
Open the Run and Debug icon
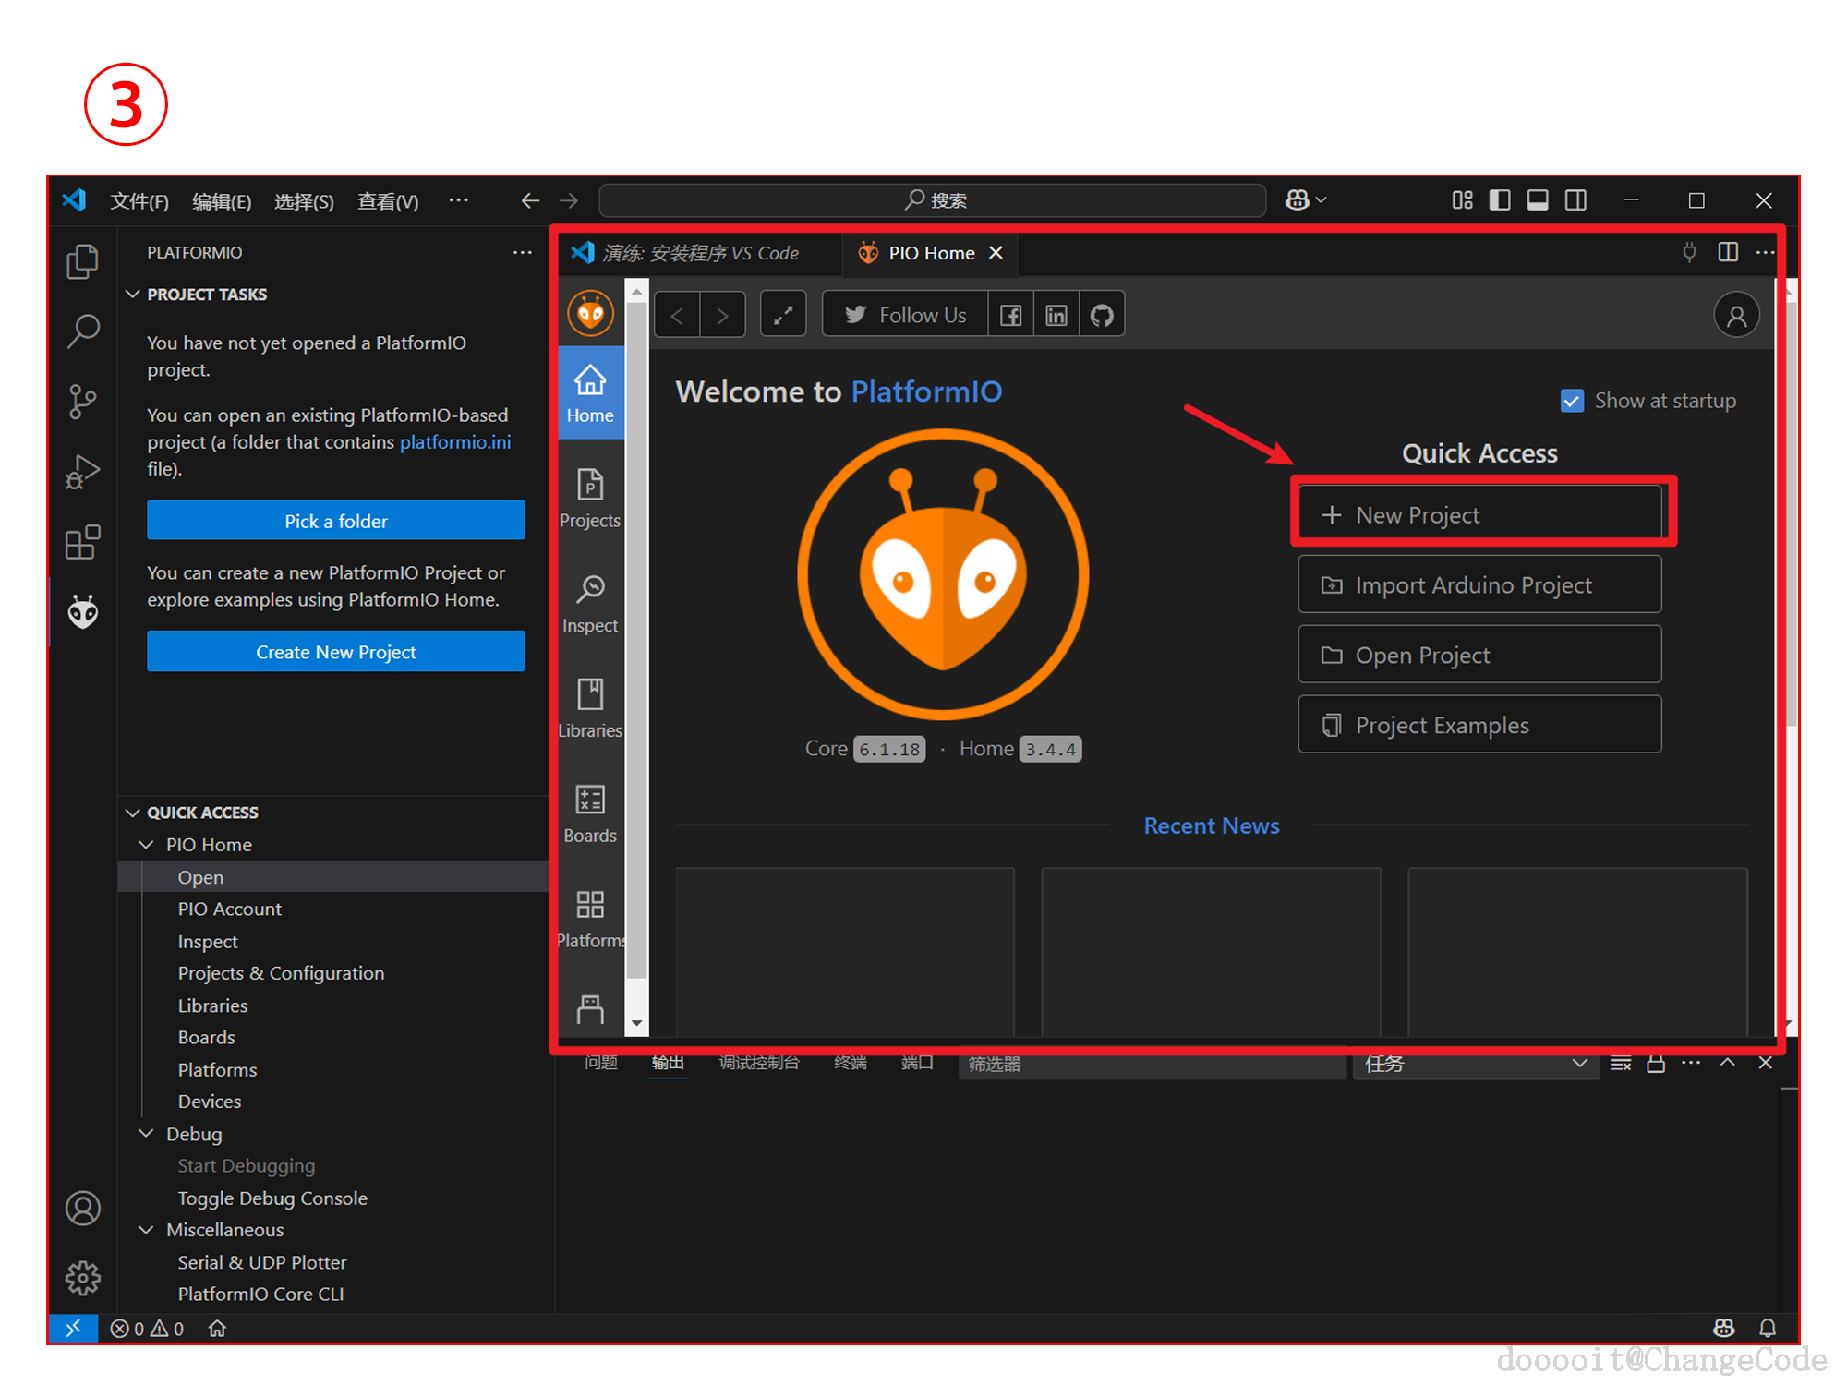click(x=82, y=472)
